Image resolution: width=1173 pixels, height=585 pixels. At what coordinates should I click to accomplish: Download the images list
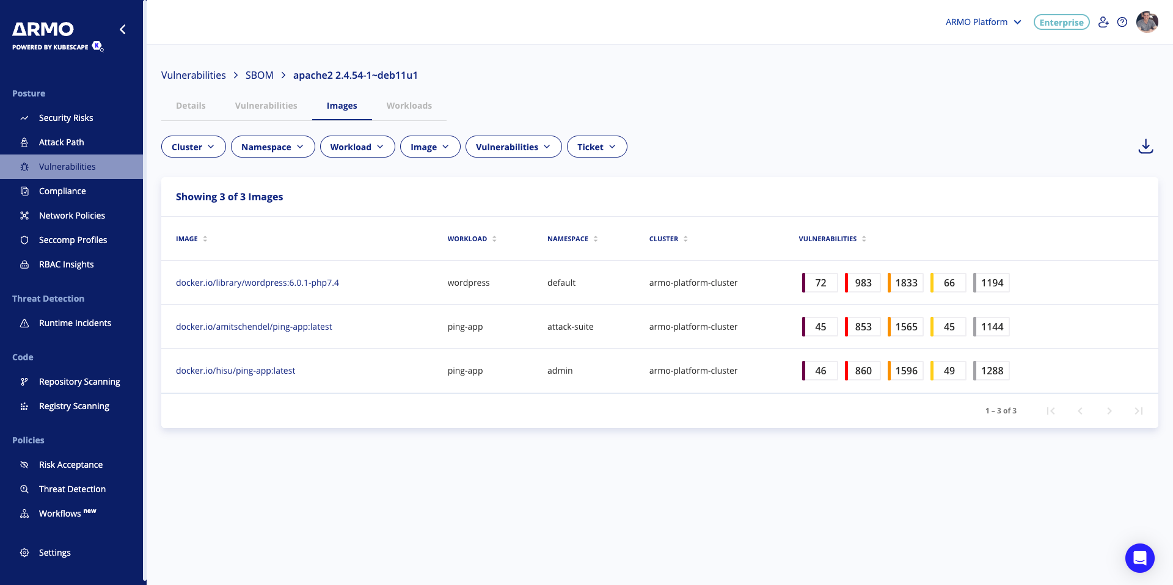[1146, 147]
